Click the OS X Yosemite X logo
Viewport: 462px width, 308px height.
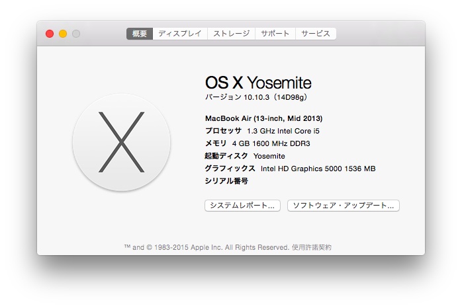[121, 142]
